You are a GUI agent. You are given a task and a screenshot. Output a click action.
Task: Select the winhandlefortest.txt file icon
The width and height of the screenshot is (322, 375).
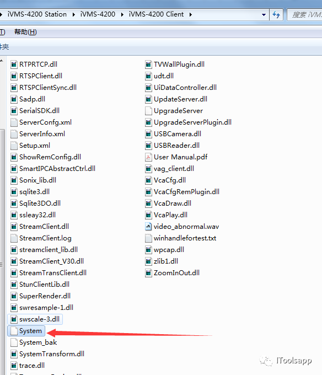tap(148, 238)
